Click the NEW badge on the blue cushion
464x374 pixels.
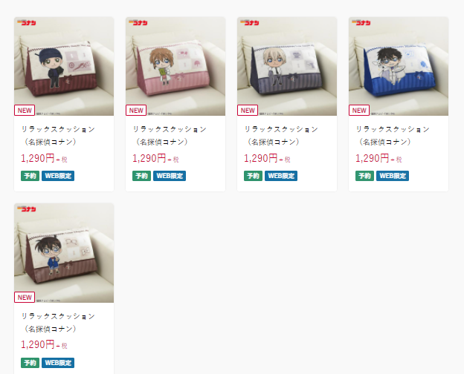359,110
